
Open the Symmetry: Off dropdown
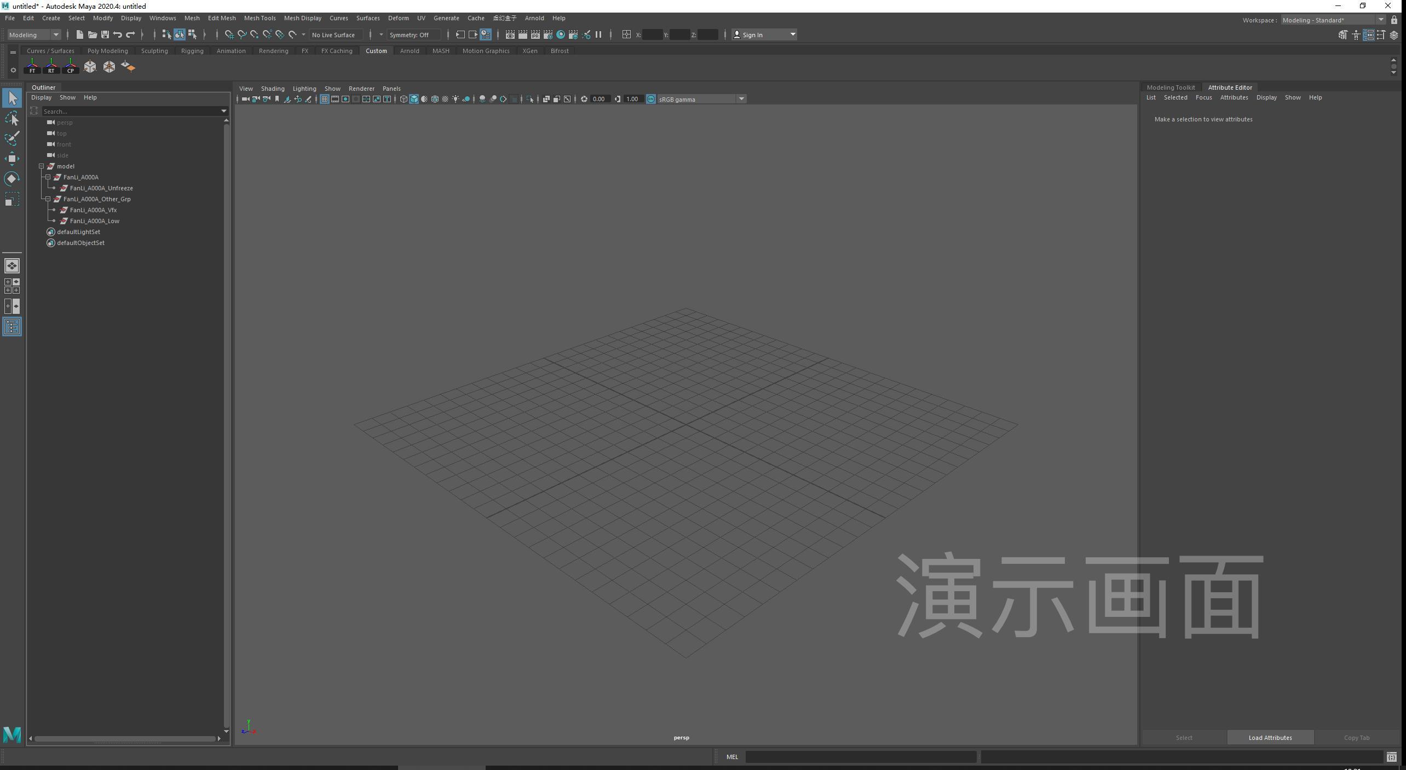point(414,34)
